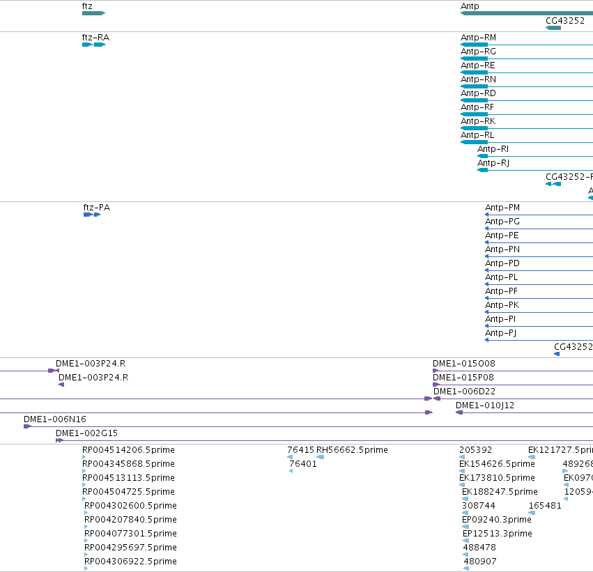Click the EK188247.5prime label
593x572 pixels.
click(500, 492)
